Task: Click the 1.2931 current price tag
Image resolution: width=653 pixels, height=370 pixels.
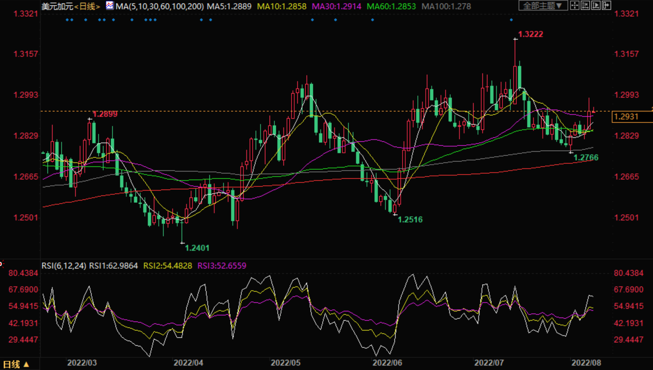Action: coord(627,117)
